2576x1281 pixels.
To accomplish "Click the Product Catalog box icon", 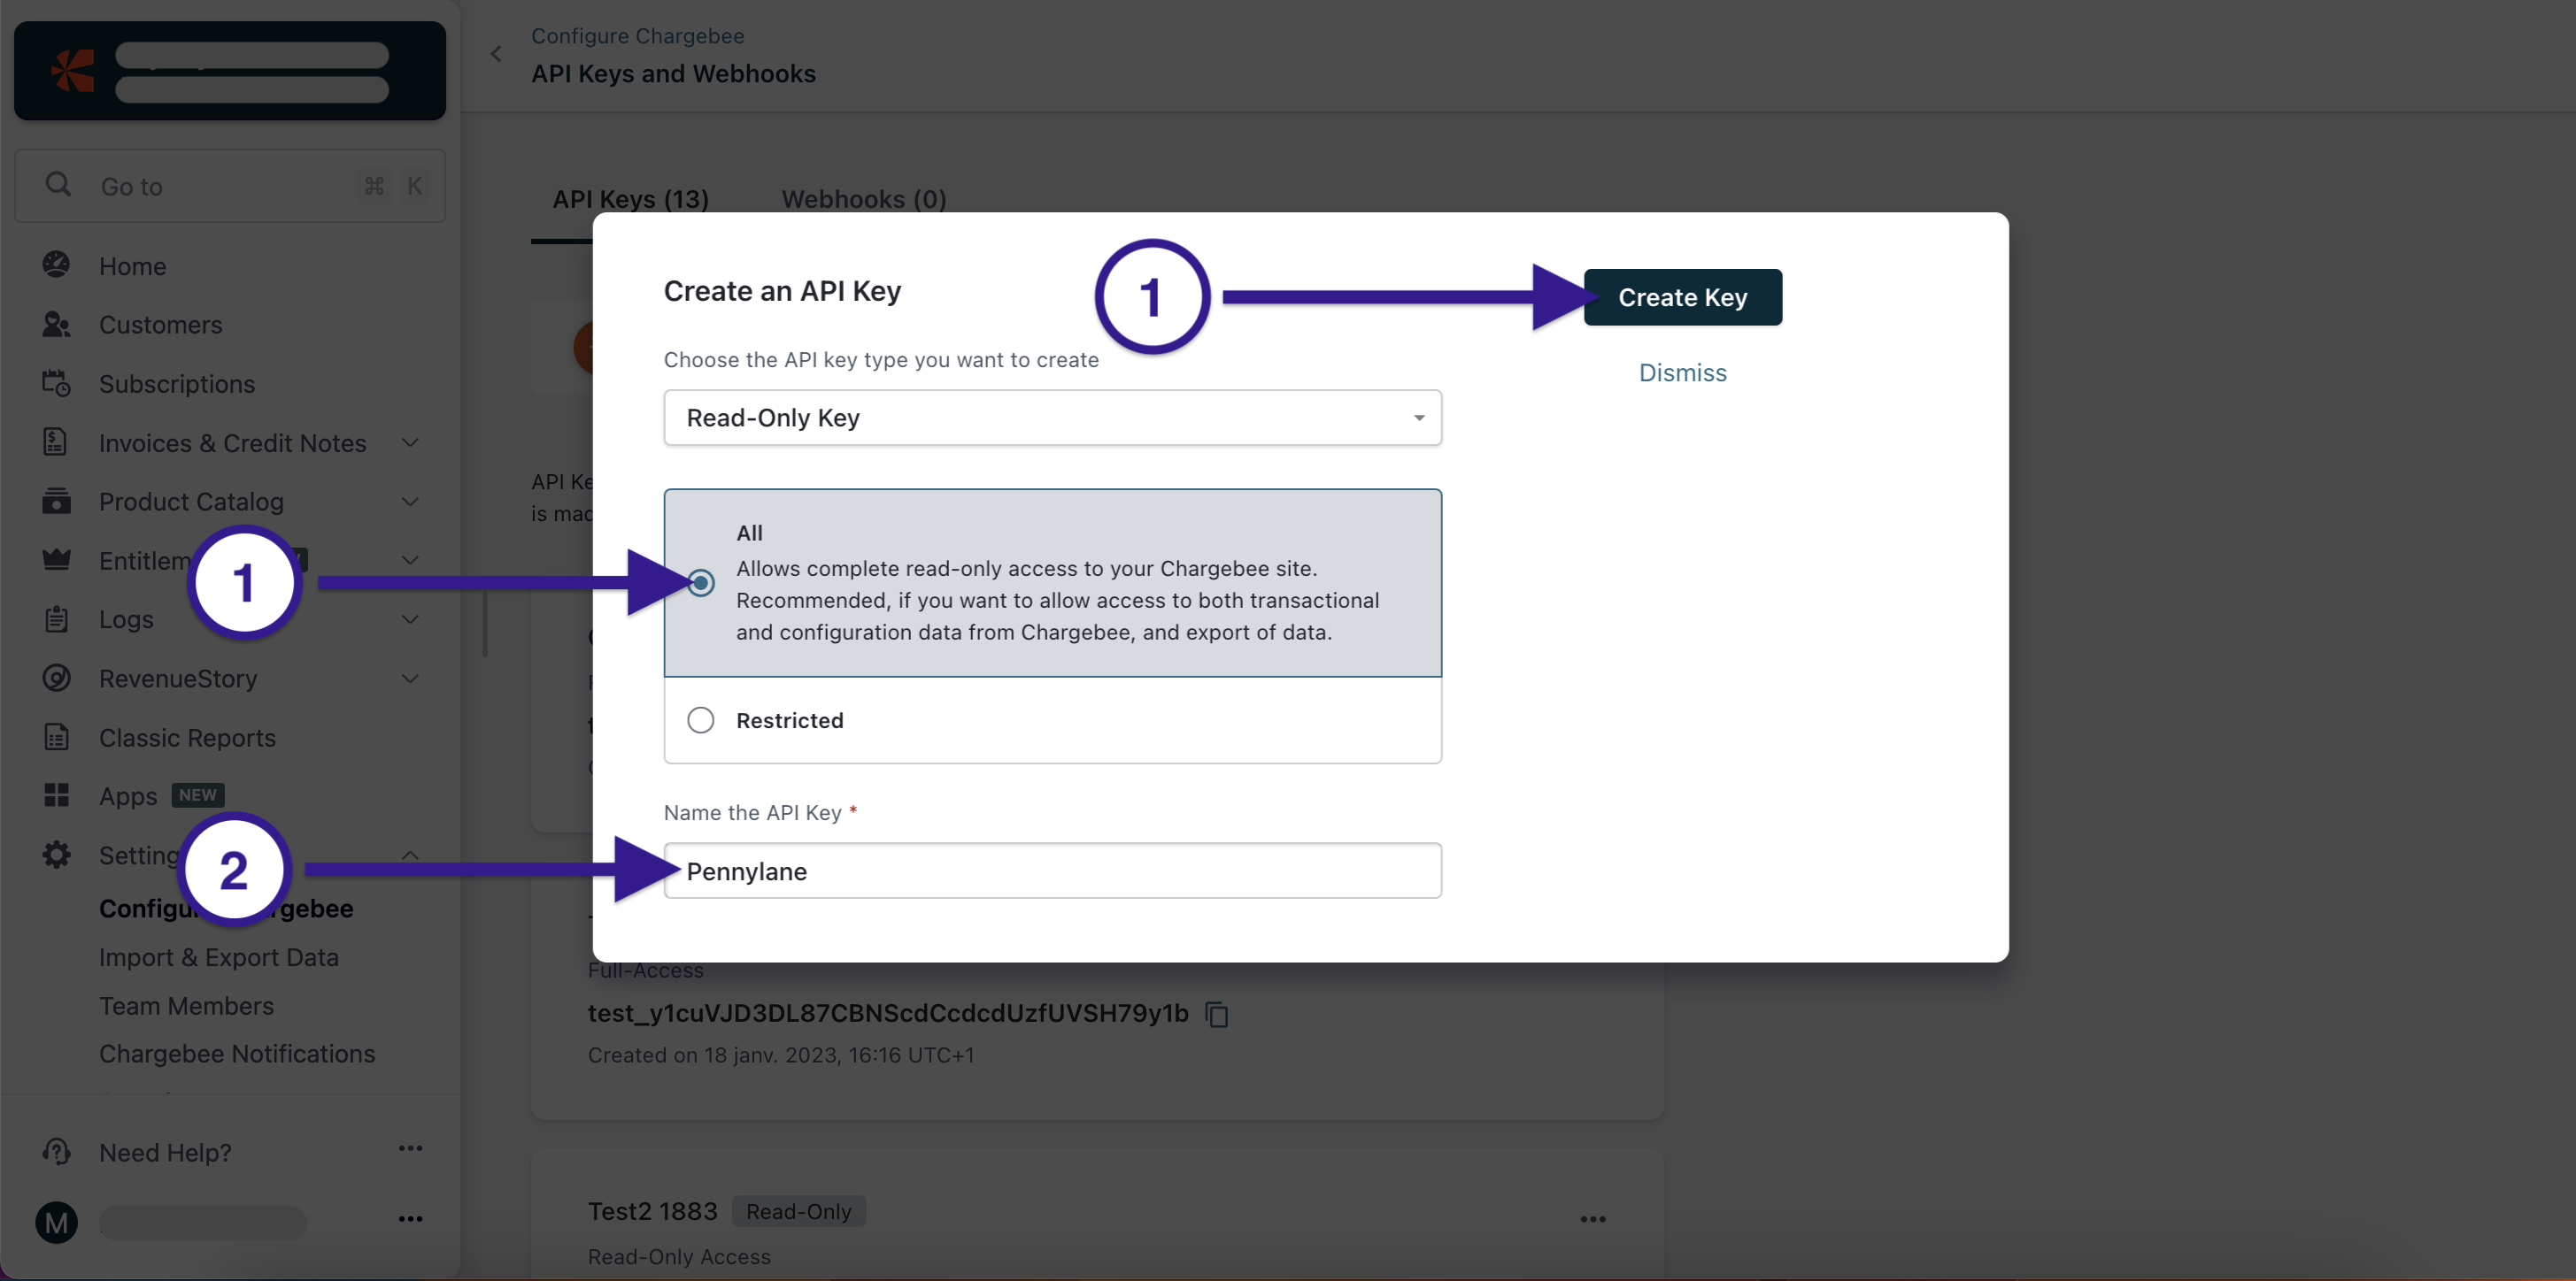I will click(x=56, y=501).
